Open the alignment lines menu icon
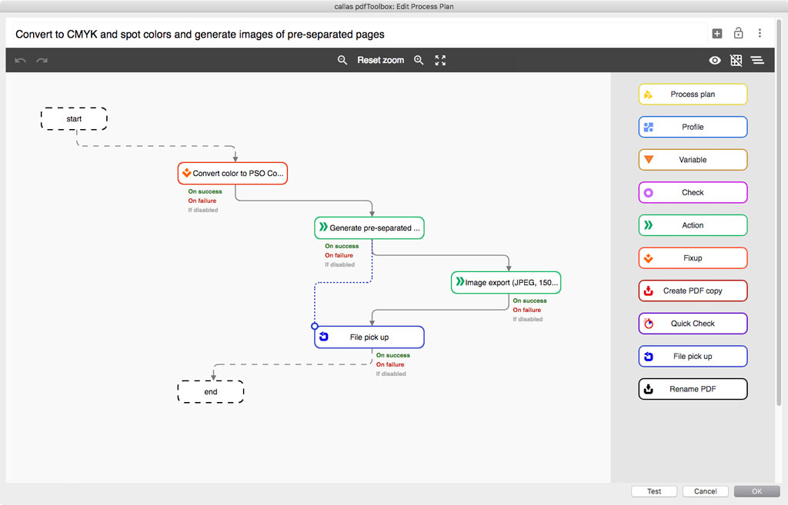This screenshot has height=505, width=788. click(757, 60)
